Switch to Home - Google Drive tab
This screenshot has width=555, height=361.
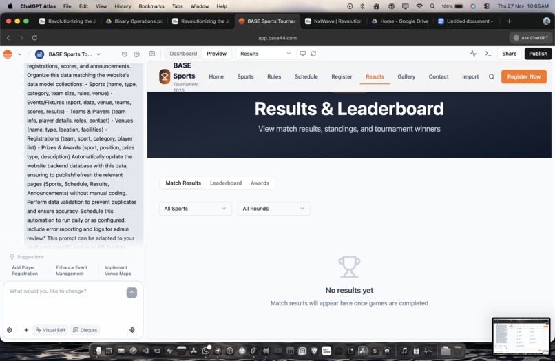[x=400, y=21]
